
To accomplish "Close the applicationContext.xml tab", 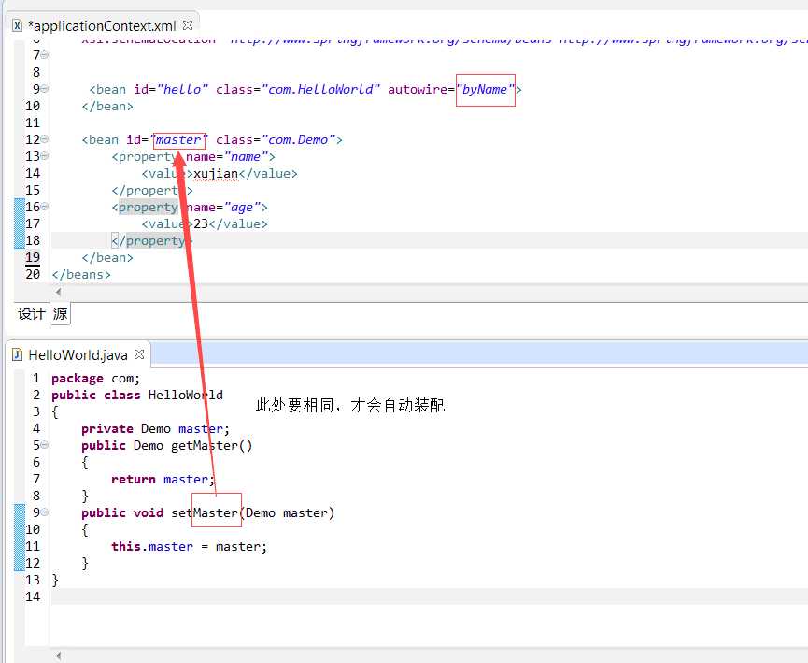I will click(188, 24).
